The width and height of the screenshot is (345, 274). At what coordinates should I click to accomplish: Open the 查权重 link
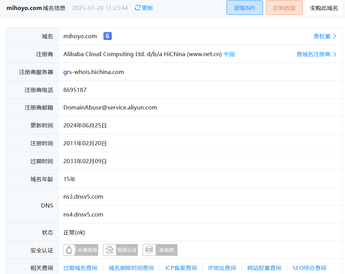click(x=325, y=36)
